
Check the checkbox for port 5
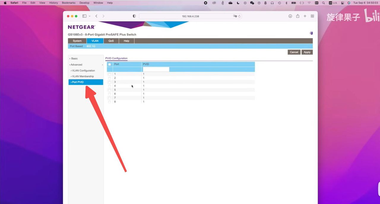110,90
